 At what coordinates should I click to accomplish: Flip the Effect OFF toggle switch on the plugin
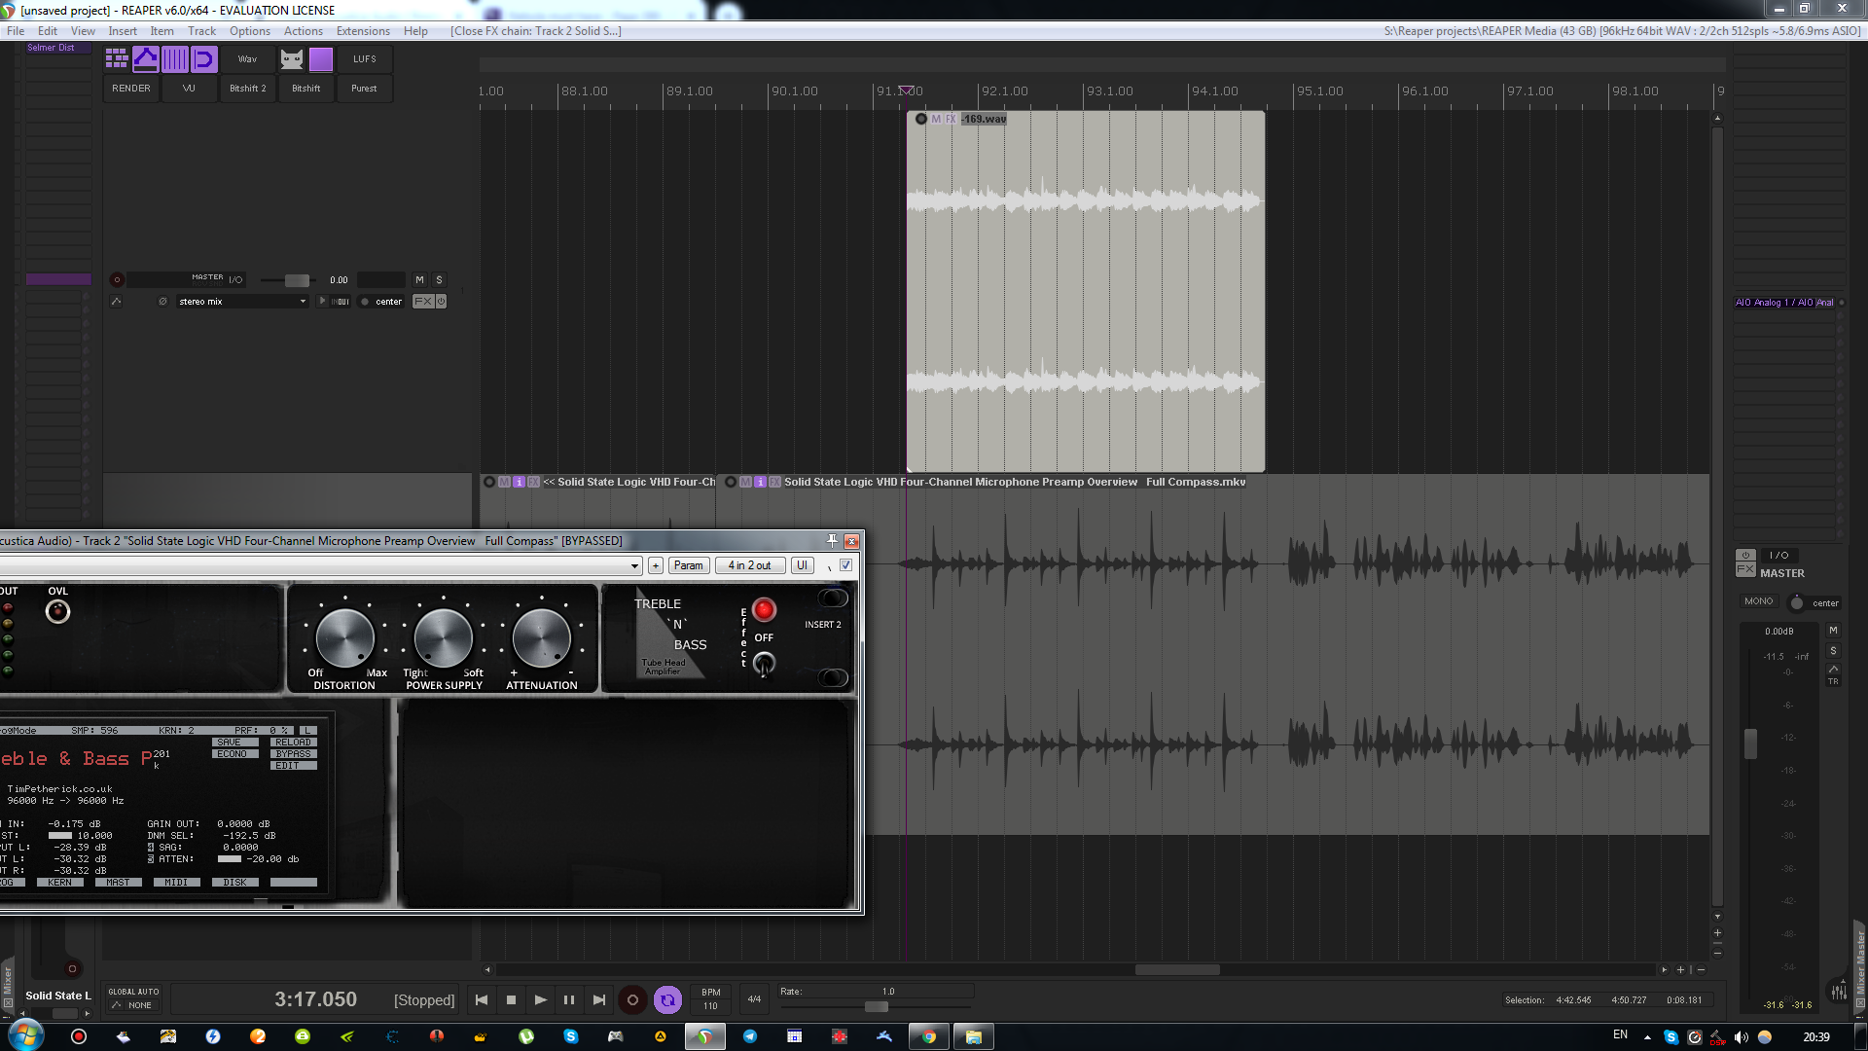coord(764,665)
